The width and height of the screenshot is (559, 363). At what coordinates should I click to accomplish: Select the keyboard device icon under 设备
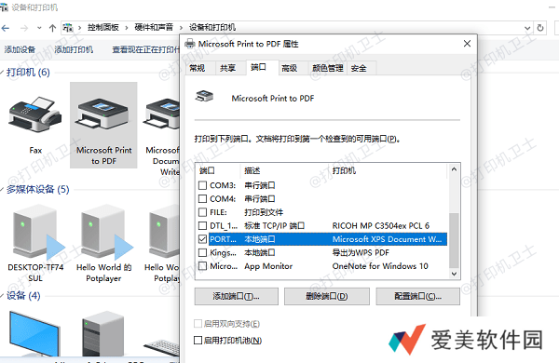click(x=161, y=348)
